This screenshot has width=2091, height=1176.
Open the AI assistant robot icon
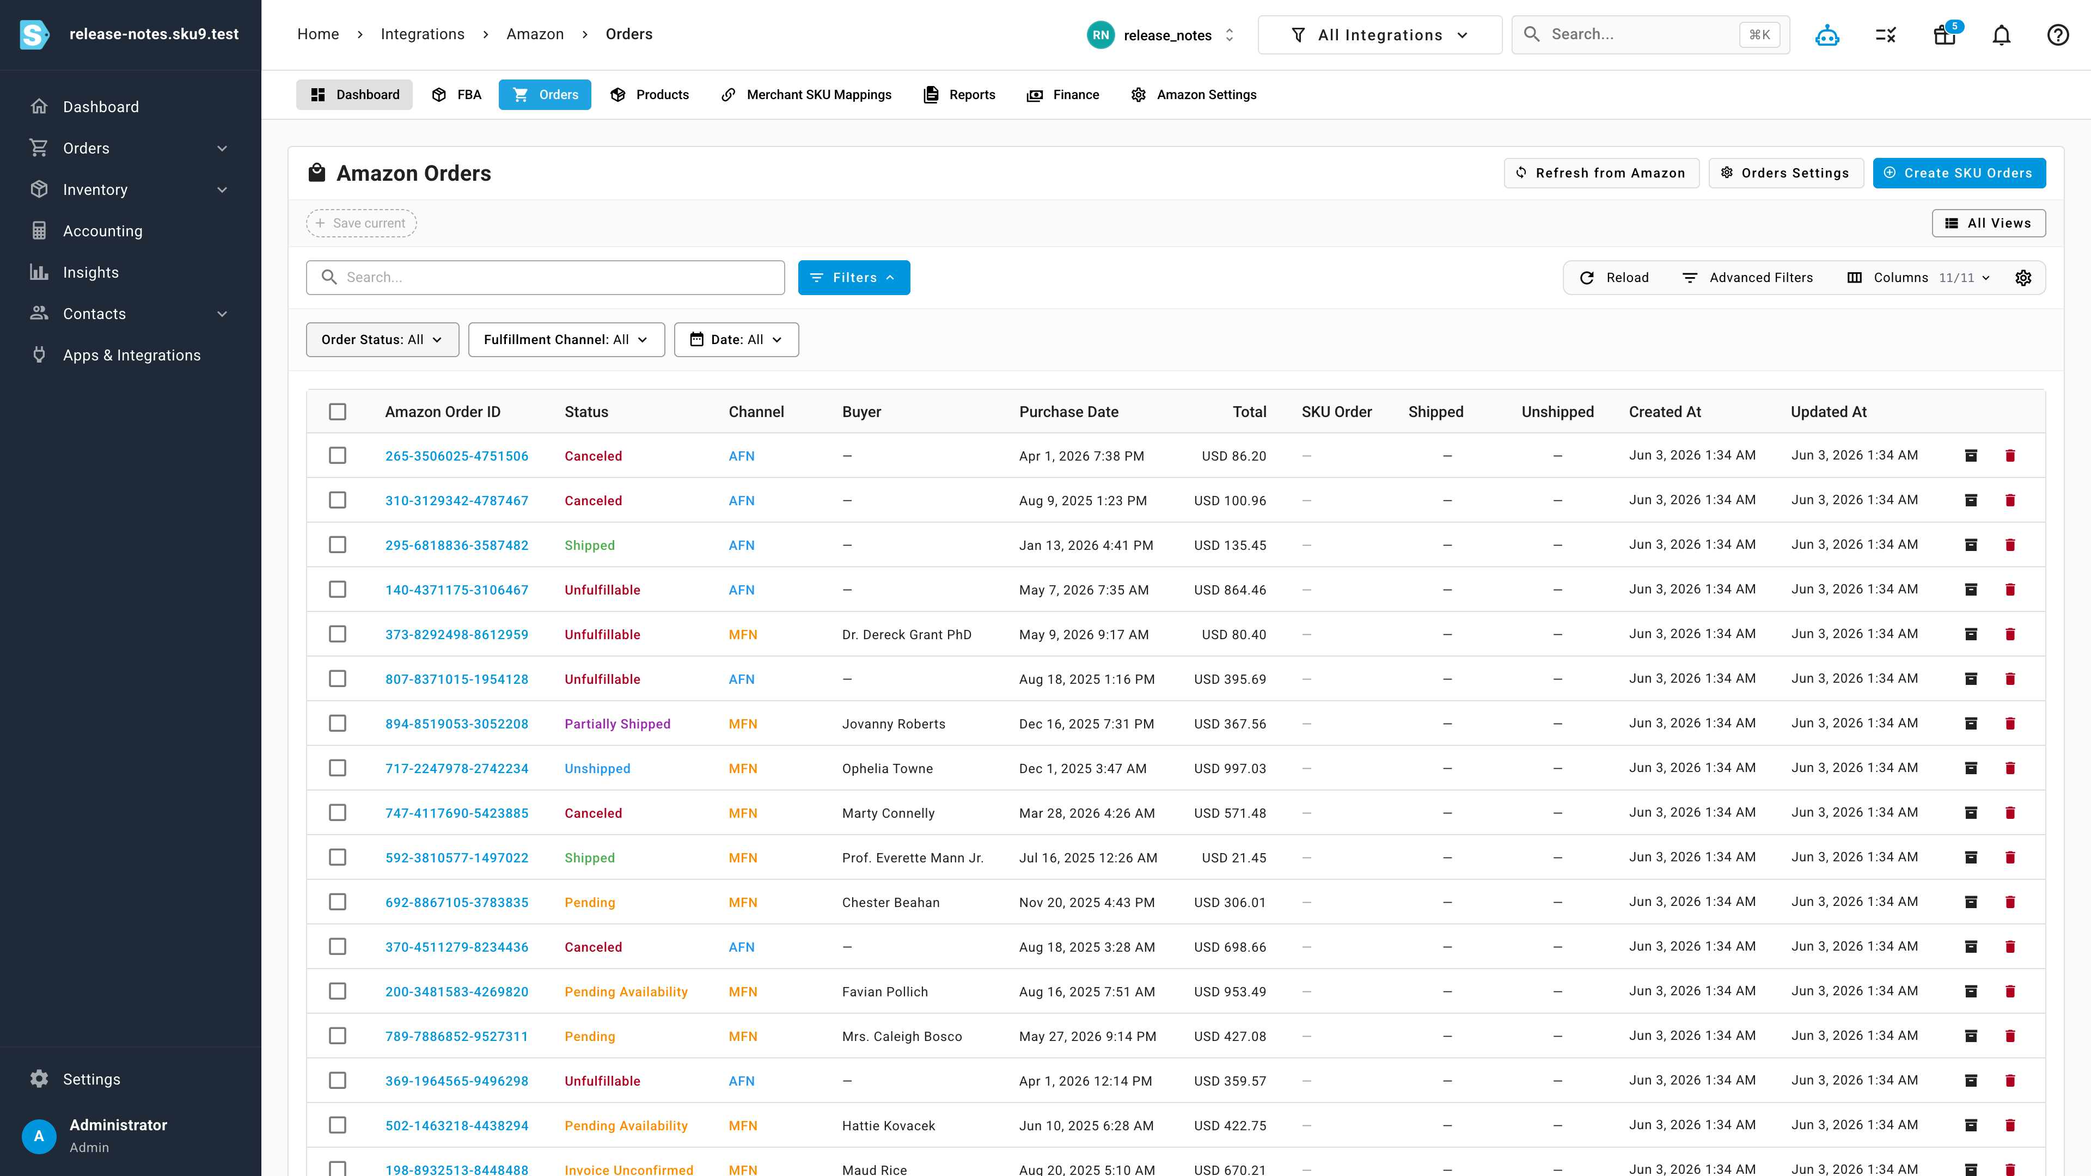coord(1827,35)
